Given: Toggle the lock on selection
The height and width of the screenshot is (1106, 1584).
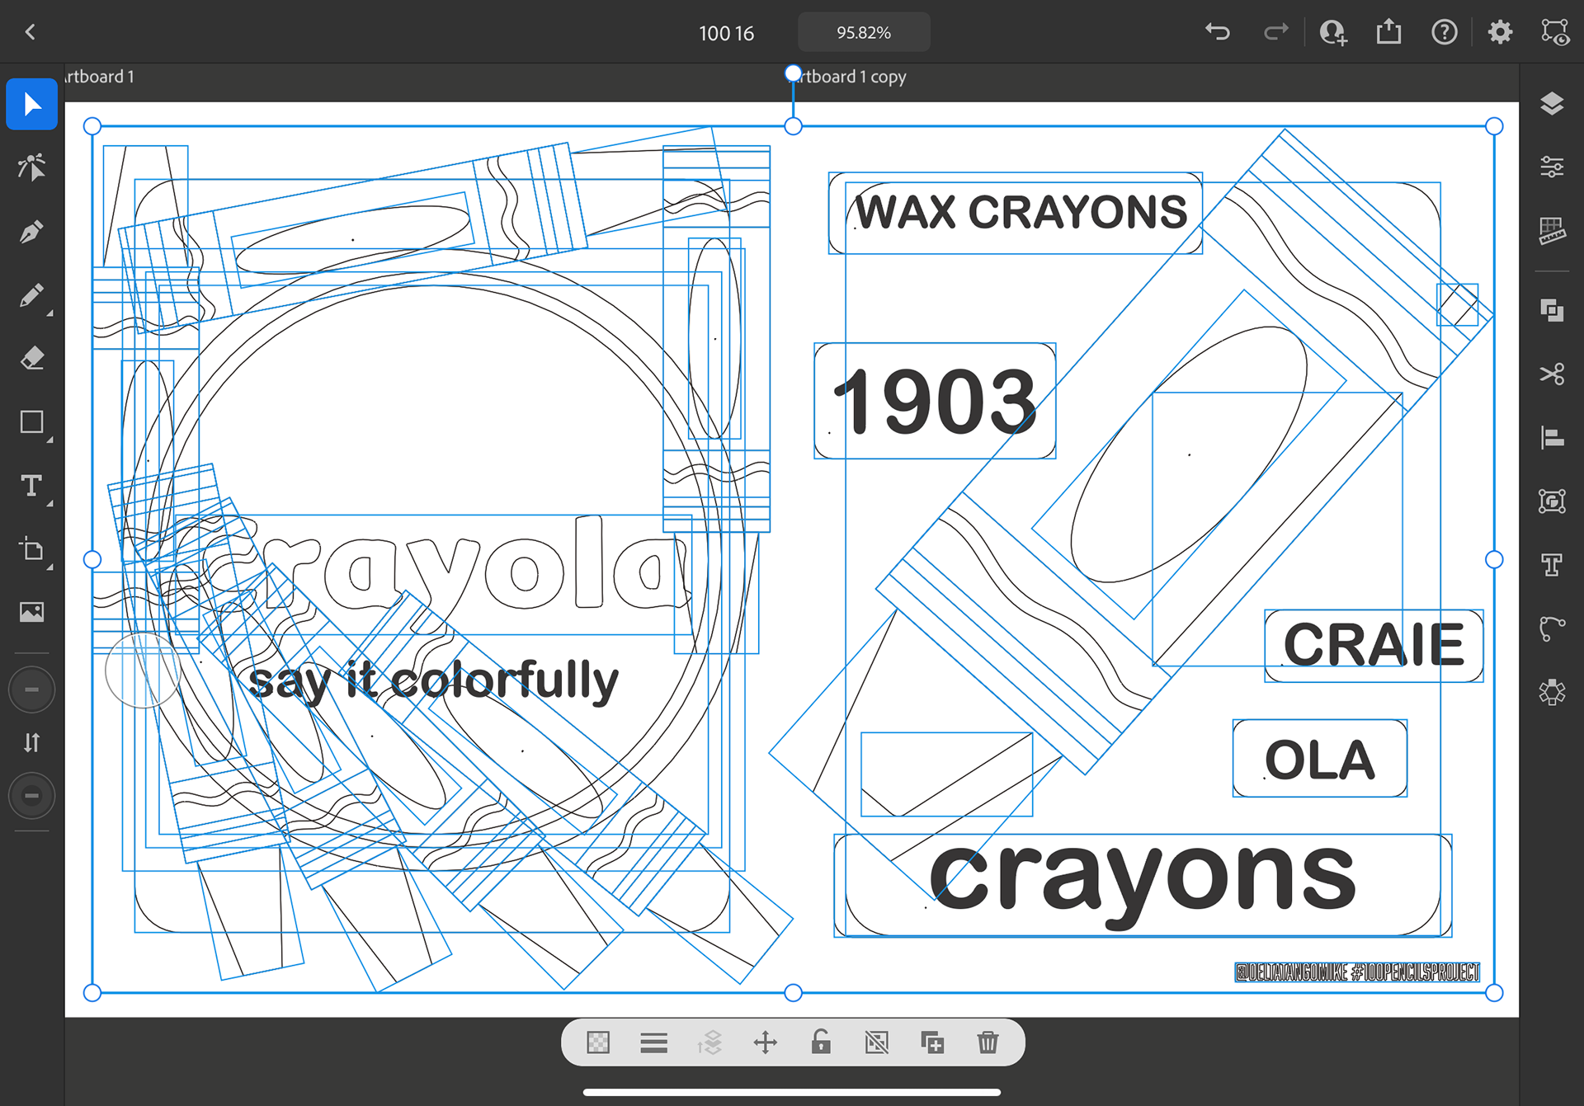Looking at the screenshot, I should pos(821,1042).
